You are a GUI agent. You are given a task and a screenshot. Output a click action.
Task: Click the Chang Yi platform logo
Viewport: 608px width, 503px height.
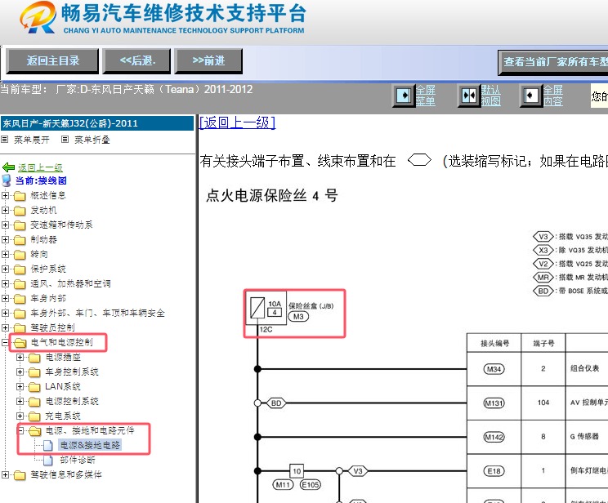[x=38, y=18]
